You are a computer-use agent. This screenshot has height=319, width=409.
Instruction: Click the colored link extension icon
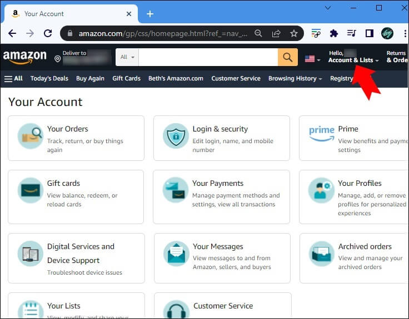tap(316, 33)
